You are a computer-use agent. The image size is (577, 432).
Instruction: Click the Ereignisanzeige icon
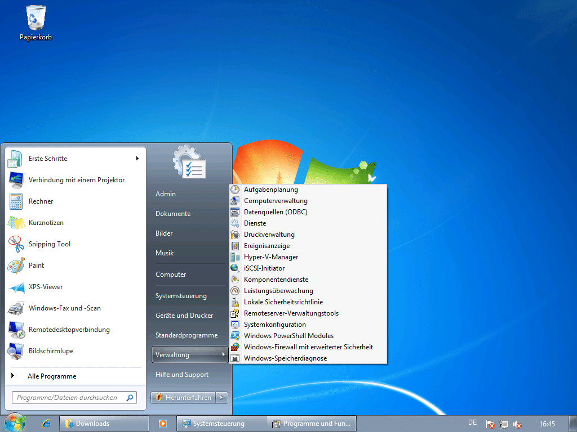pos(235,246)
